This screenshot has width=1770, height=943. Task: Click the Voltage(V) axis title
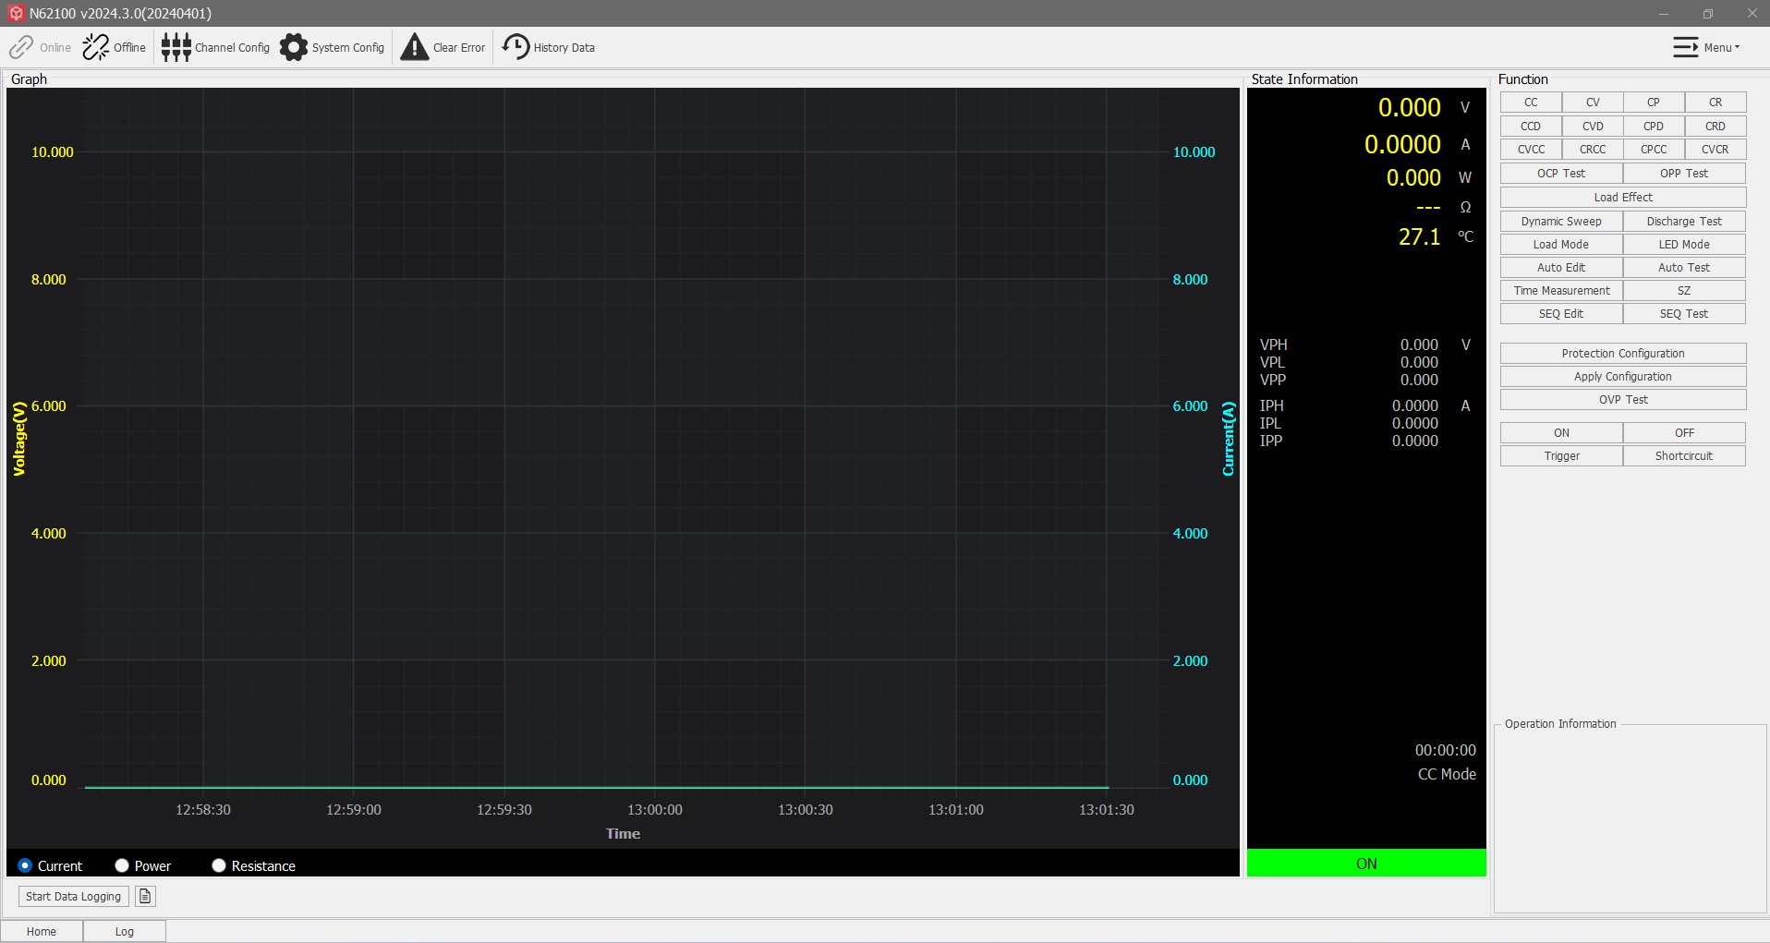[18, 439]
